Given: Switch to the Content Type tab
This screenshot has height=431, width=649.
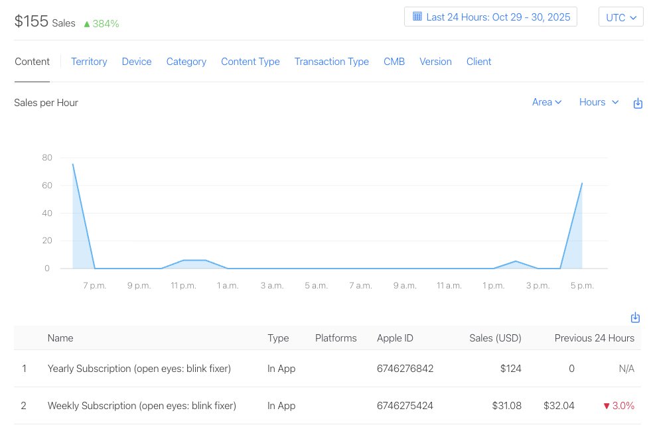Looking at the screenshot, I should tap(250, 62).
